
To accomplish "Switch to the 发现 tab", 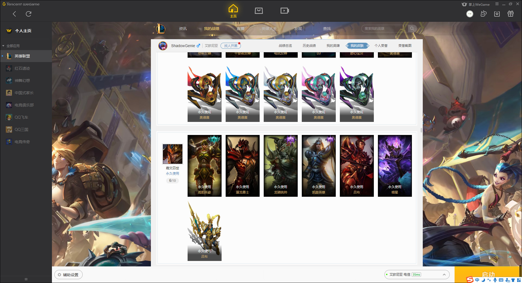I will pyautogui.click(x=298, y=29).
